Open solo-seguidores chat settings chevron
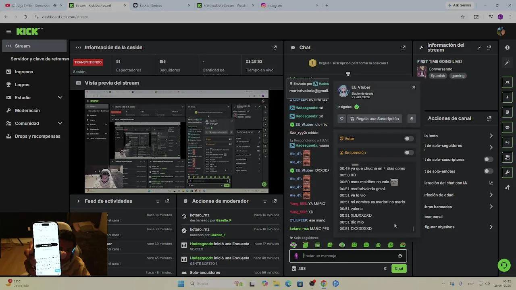Viewport: 516px width, 290px height. point(491,147)
